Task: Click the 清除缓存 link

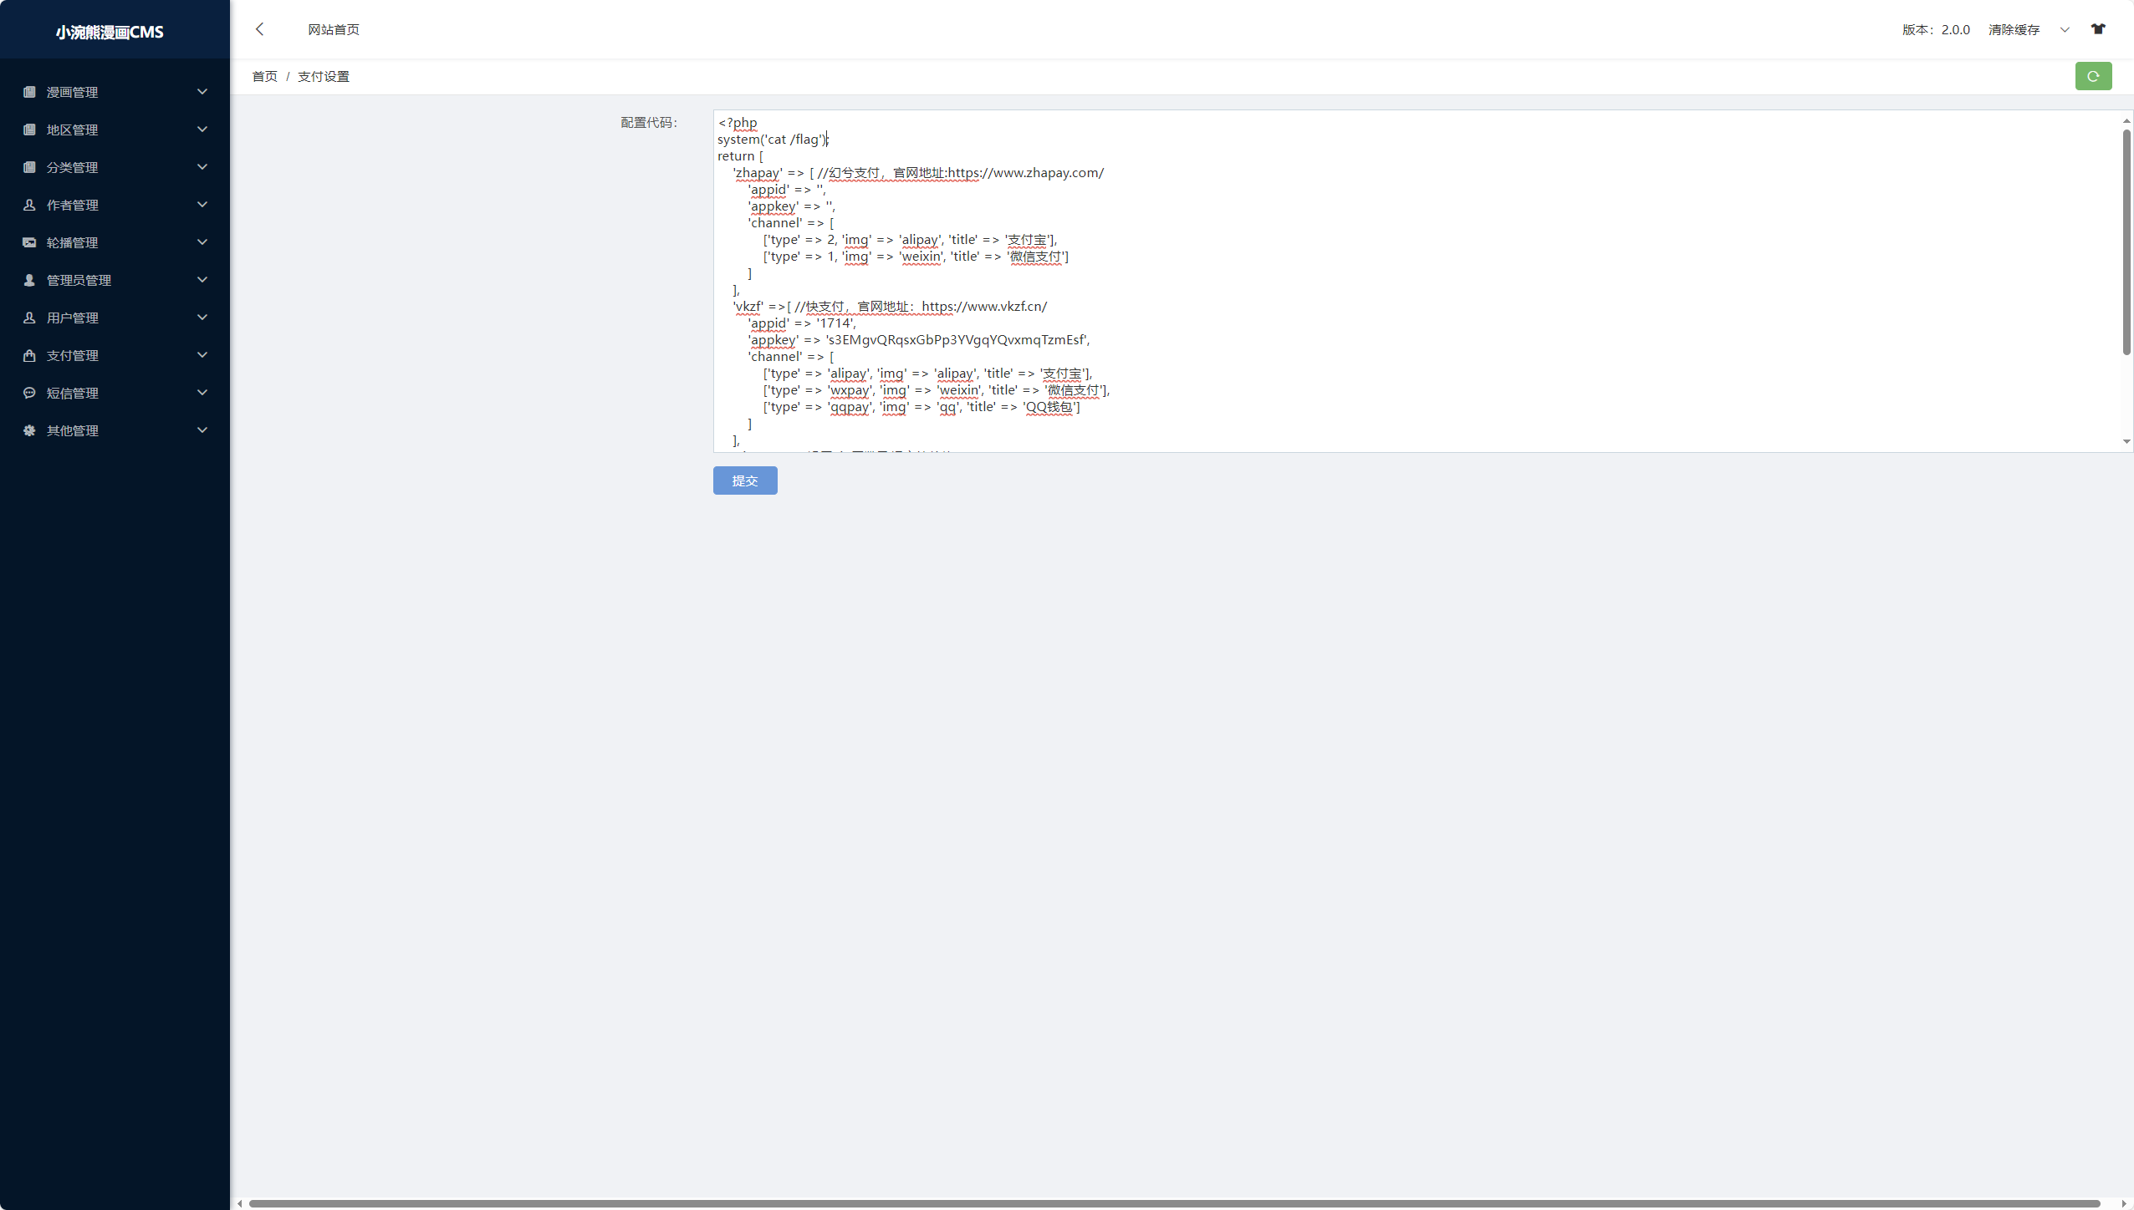Action: [2014, 30]
